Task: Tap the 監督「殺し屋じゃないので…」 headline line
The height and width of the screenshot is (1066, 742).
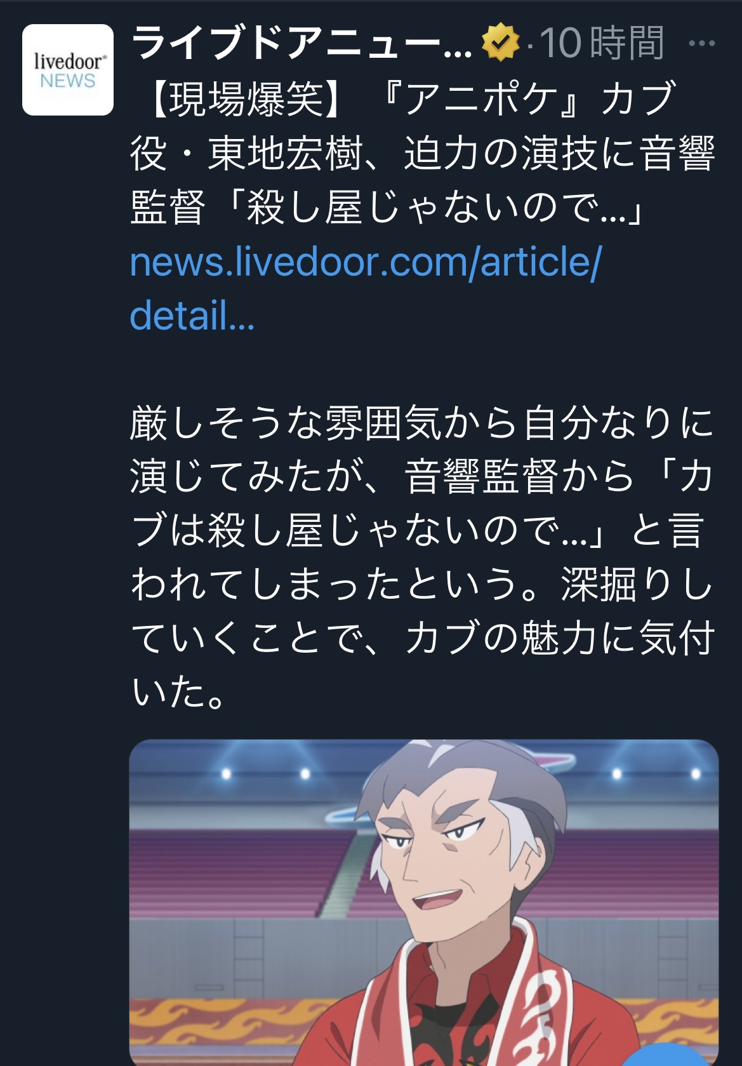Action: (x=388, y=208)
